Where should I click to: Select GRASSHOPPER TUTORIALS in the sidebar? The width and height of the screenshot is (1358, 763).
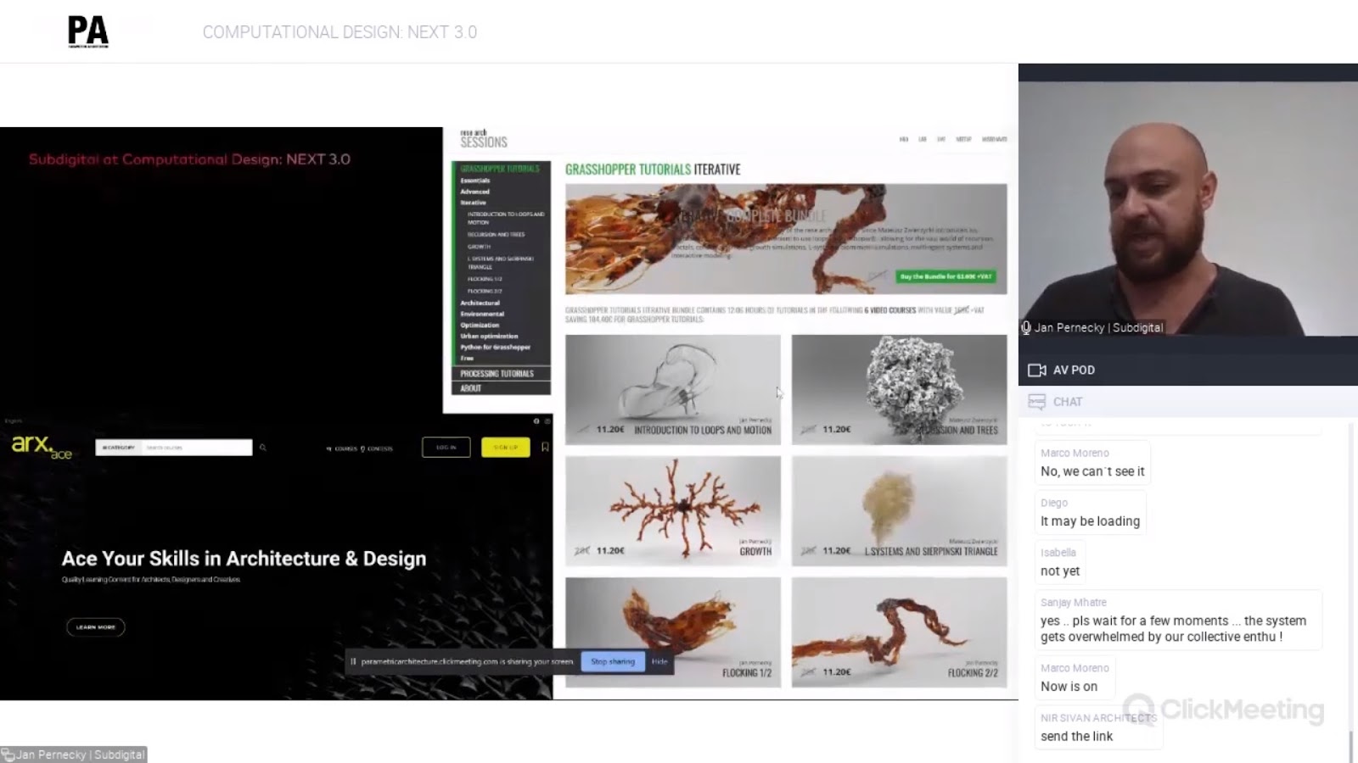click(500, 169)
